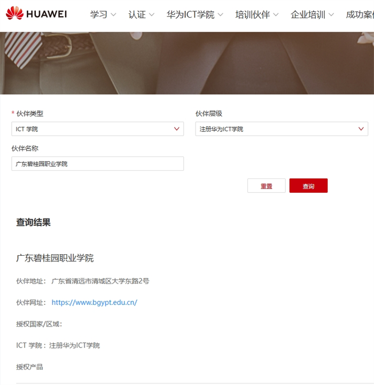Expand the chevron beside 华为ICT学院
Viewport: 374px width, 385px height.
tap(221, 15)
